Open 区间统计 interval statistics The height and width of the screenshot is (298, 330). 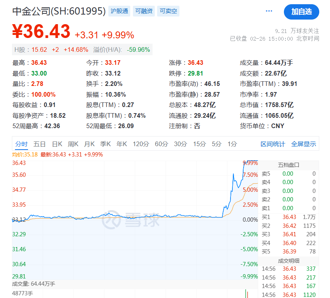tap(273, 144)
